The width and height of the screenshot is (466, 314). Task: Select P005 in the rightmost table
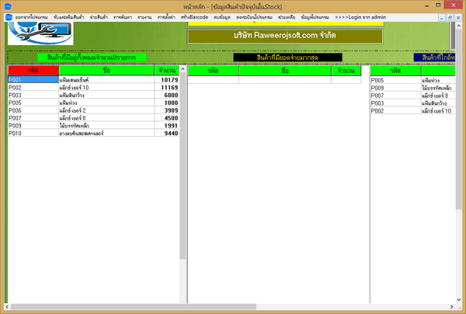(x=395, y=80)
